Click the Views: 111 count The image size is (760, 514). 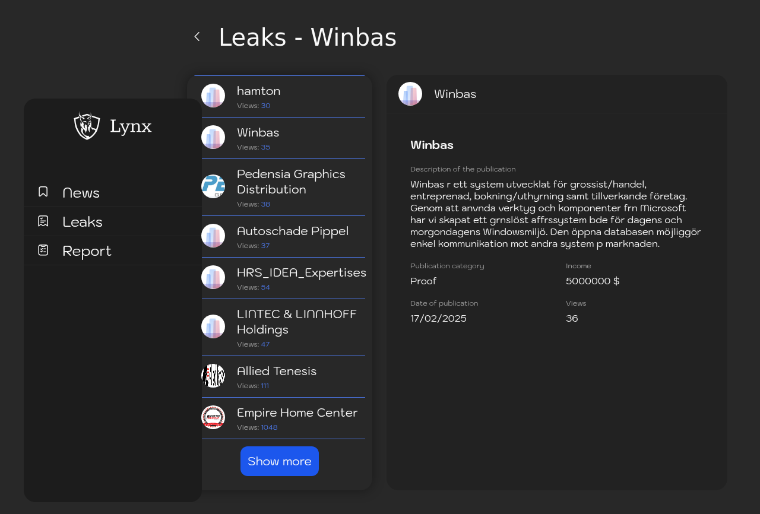[253, 386]
